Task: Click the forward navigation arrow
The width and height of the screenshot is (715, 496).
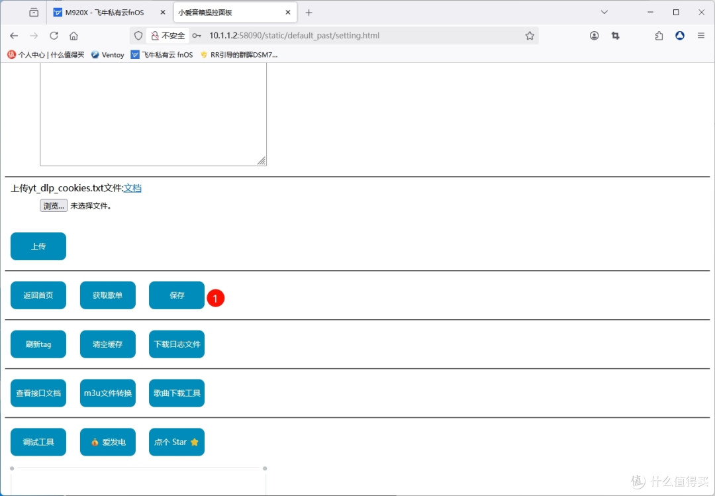Action: (34, 36)
